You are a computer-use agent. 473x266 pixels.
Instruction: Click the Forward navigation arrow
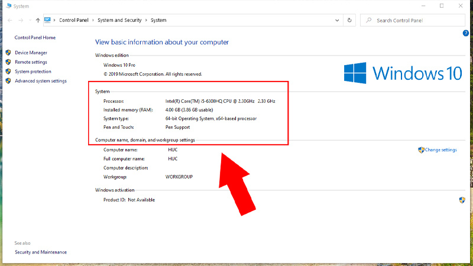pos(22,20)
